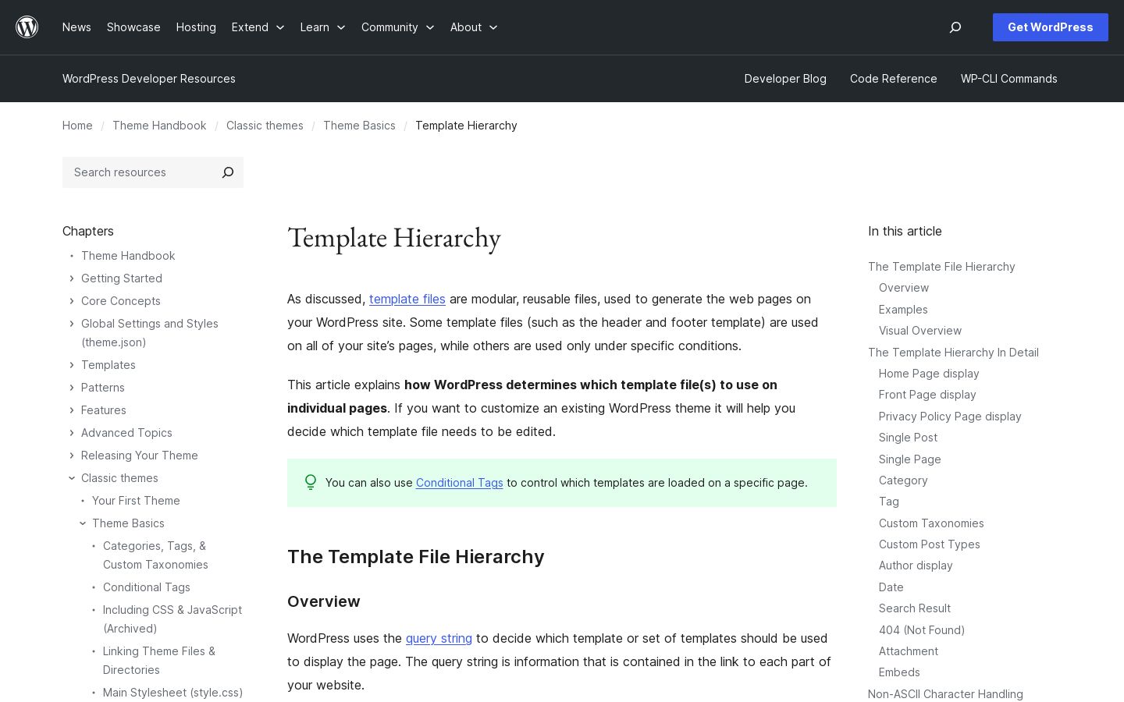The width and height of the screenshot is (1124, 702).
Task: Jump to Date section
Action: (891, 587)
